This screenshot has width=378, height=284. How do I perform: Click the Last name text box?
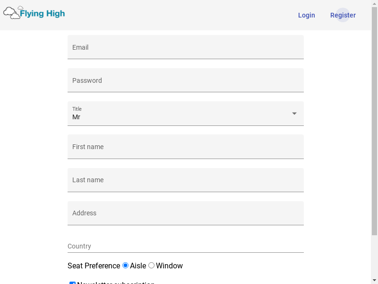pyautogui.click(x=186, y=180)
